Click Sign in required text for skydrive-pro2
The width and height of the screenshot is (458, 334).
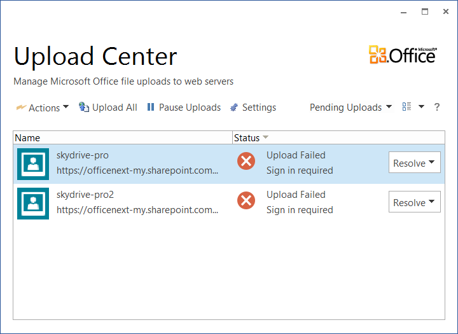(300, 210)
